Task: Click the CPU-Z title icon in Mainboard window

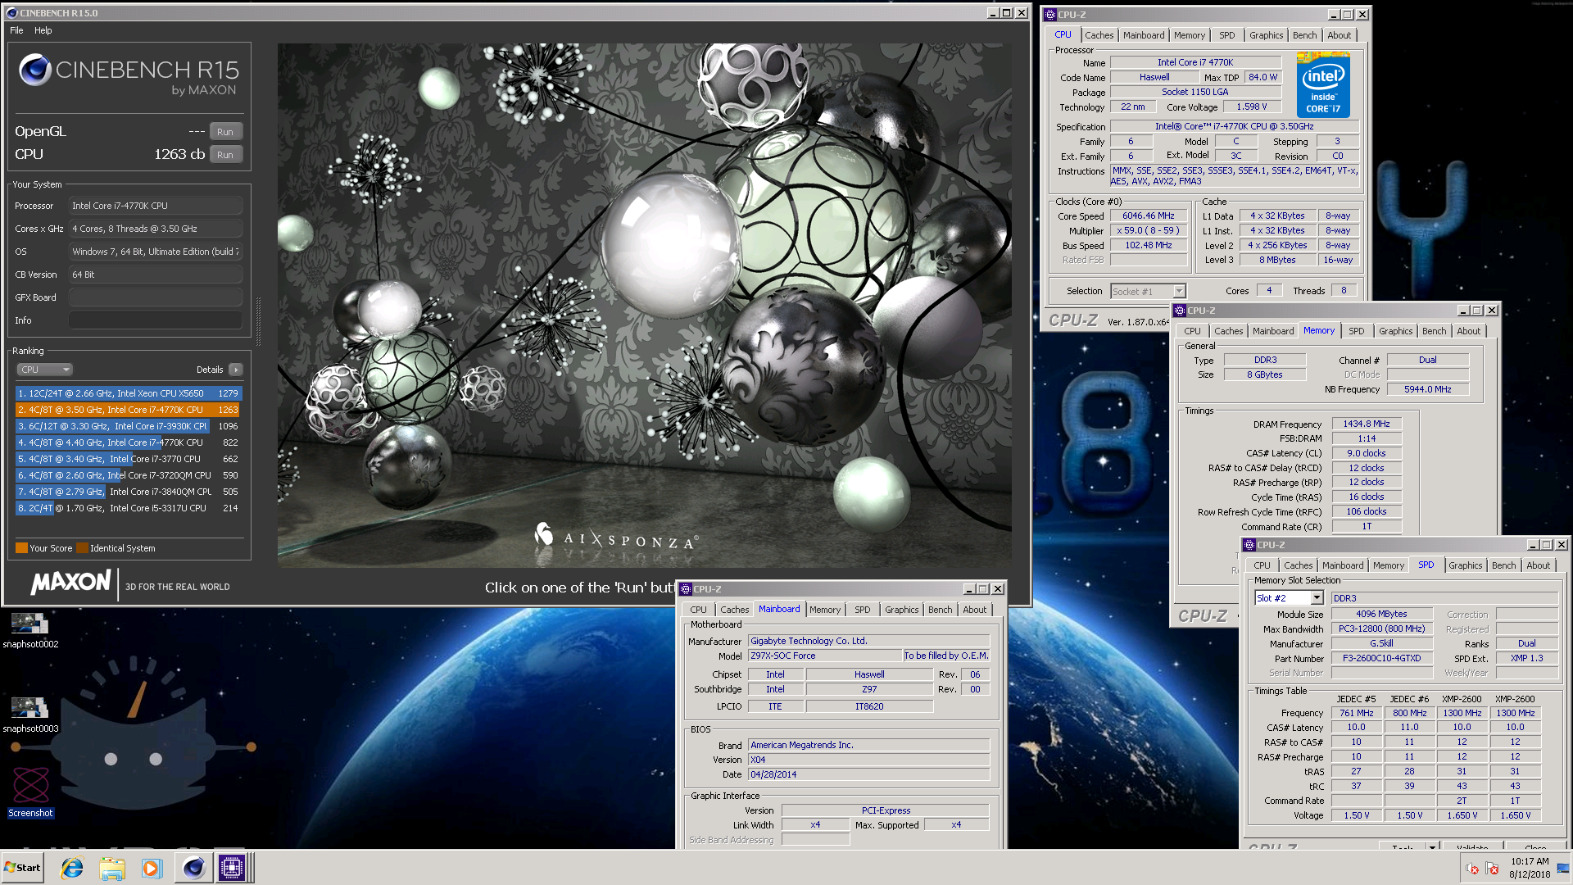Action: click(x=686, y=589)
